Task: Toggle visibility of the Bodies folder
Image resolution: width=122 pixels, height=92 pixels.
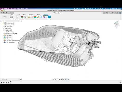Action: [5, 30]
